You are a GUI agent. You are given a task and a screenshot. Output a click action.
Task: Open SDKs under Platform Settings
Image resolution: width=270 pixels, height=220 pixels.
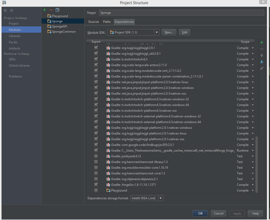pos(12,59)
